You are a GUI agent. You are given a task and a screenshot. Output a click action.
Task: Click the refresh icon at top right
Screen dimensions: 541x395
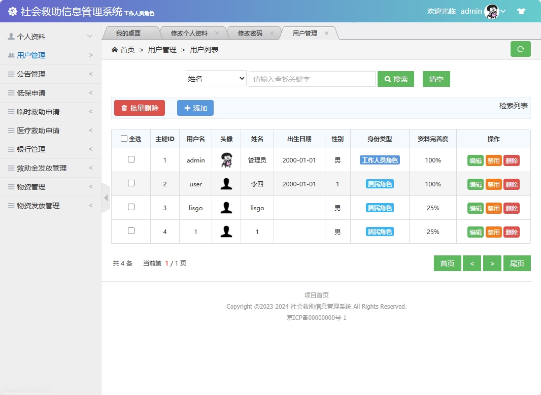tap(520, 49)
